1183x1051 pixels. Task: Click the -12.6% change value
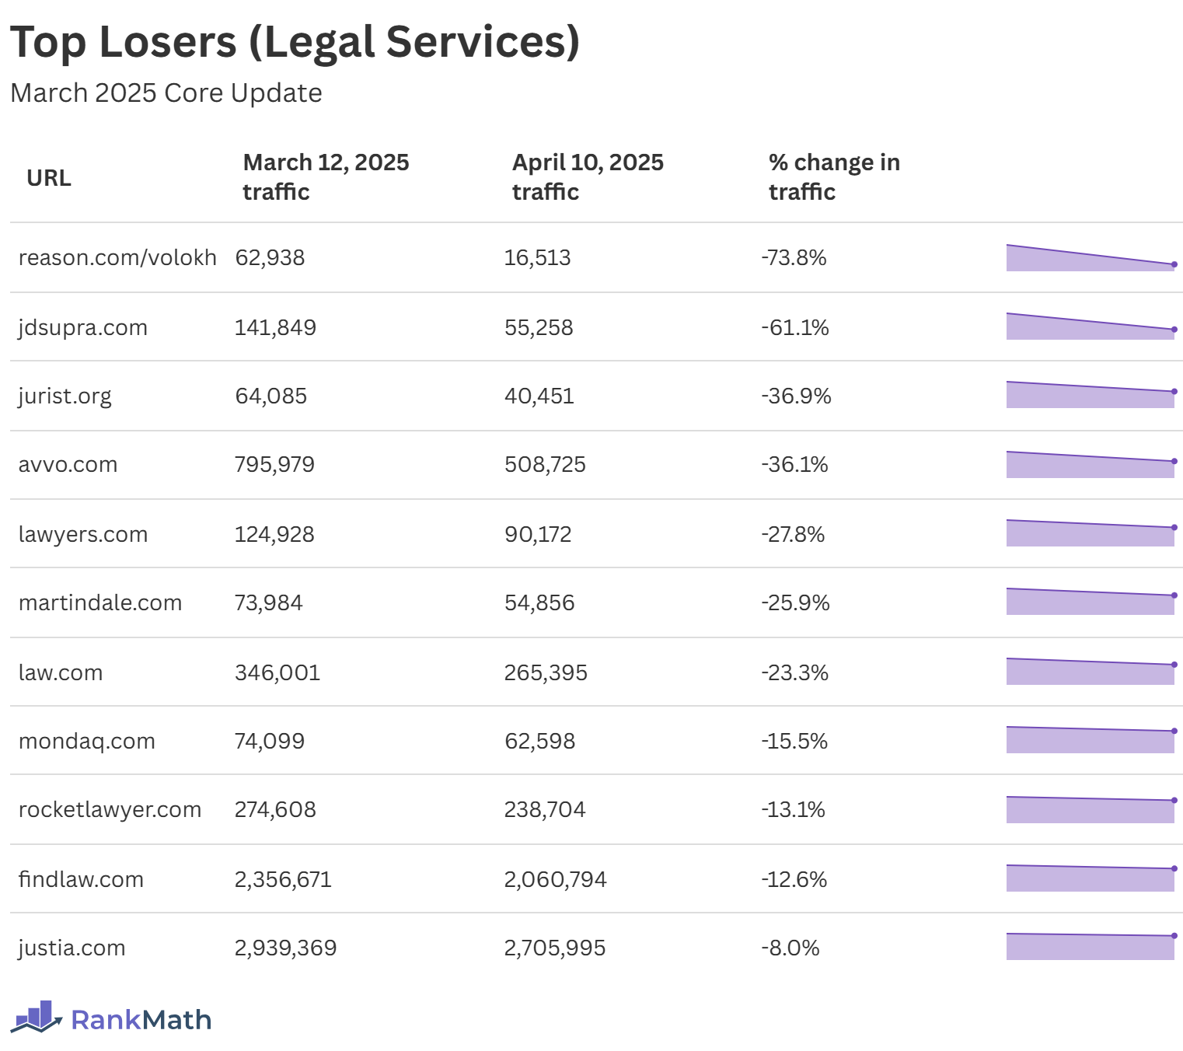(x=794, y=879)
